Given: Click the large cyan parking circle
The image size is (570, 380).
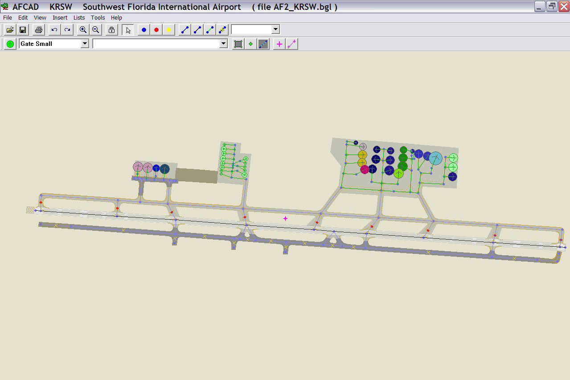Looking at the screenshot, I should click(x=436, y=158).
